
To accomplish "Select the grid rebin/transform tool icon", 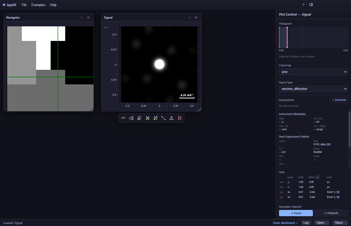I will point(139,118).
